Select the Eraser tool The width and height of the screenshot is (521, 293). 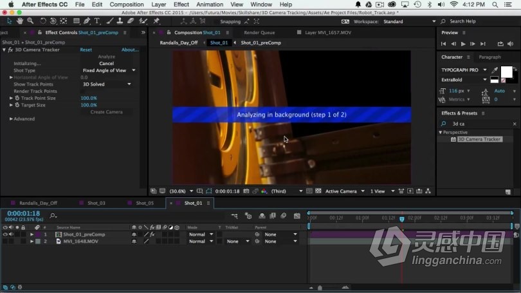[x=131, y=21]
